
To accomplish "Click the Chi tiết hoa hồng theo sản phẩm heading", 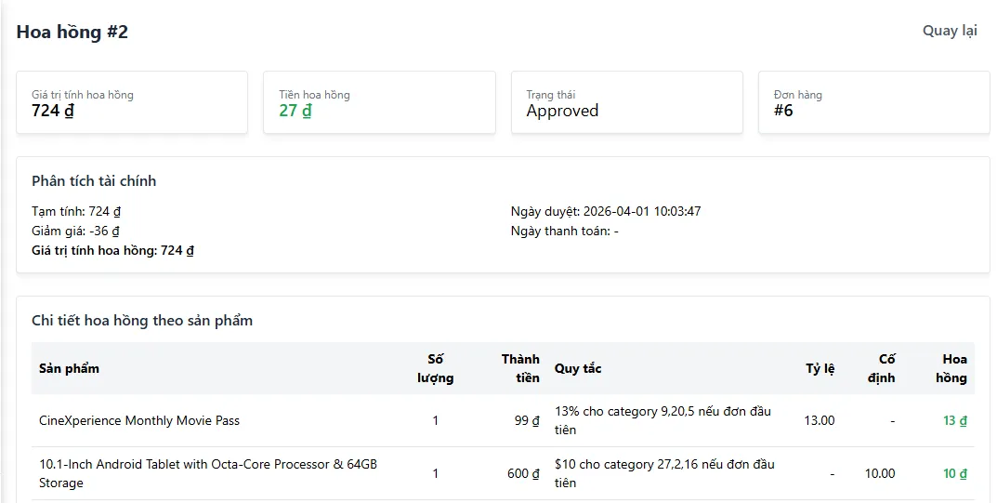I will tap(142, 321).
